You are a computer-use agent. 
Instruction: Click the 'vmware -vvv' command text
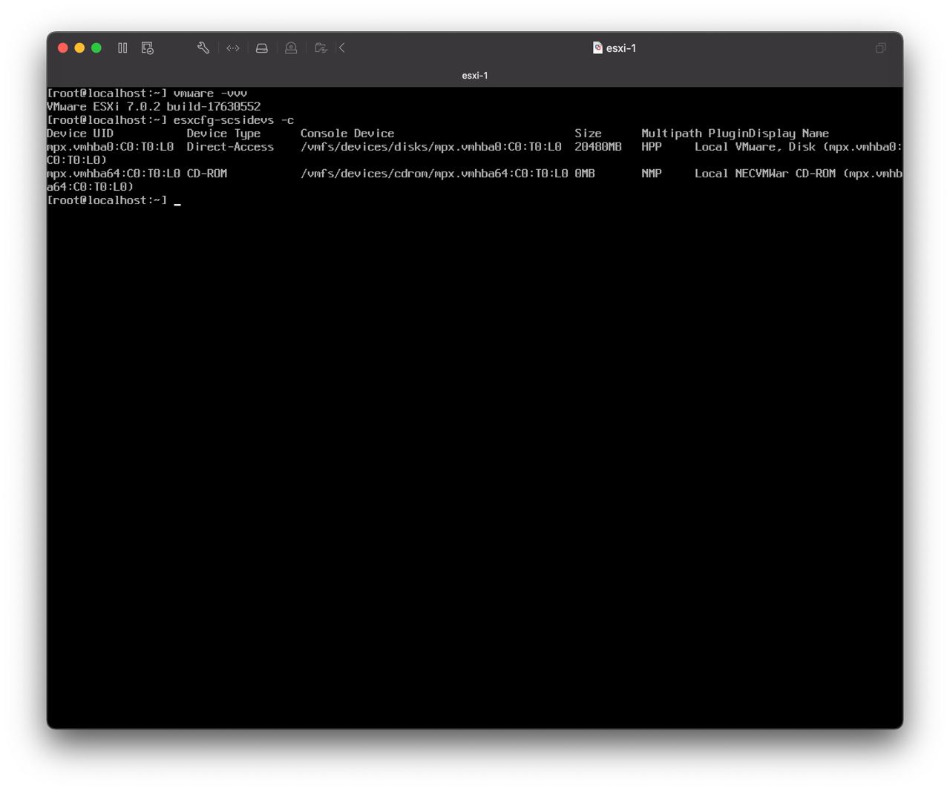point(210,93)
